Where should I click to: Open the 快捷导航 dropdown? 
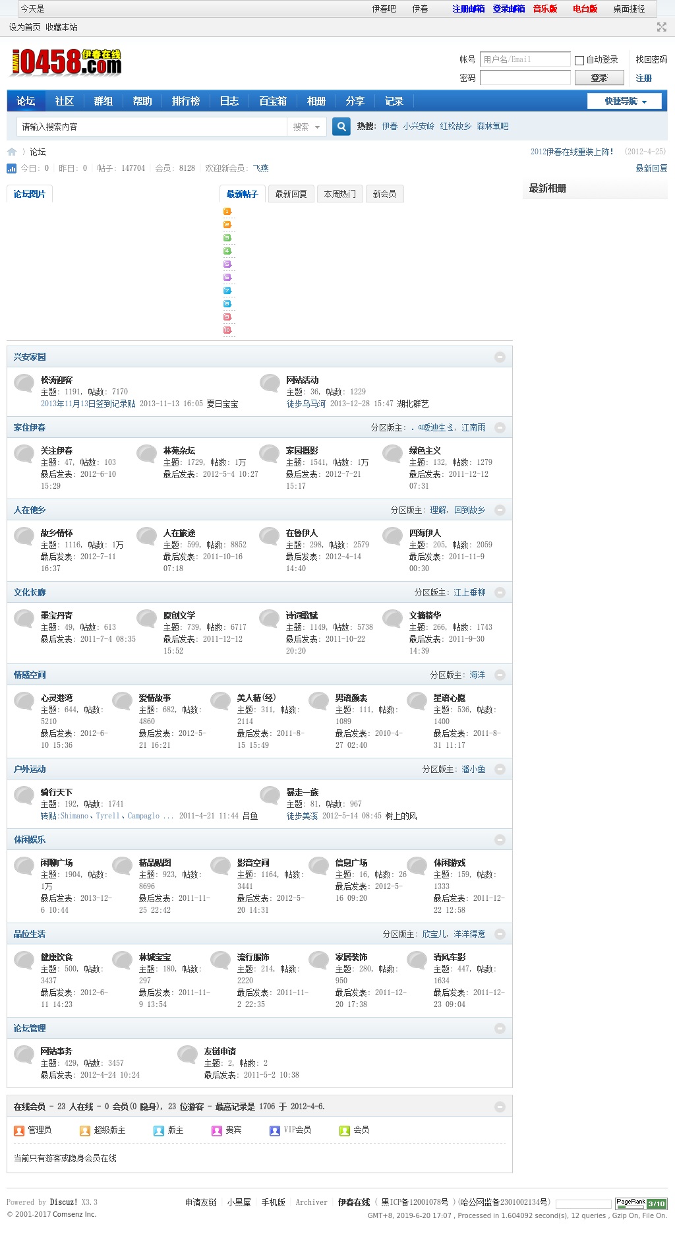[x=625, y=101]
